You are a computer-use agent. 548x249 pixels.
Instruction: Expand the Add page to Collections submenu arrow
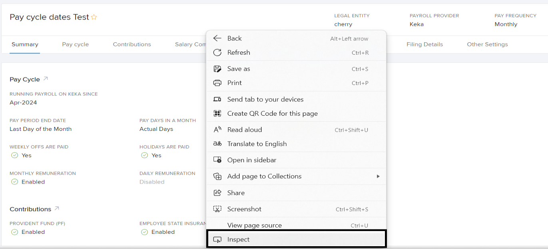click(378, 176)
